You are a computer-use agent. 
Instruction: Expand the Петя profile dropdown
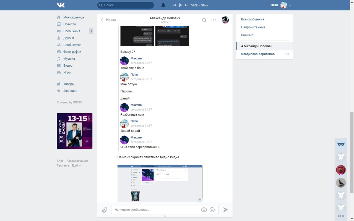(290, 5)
